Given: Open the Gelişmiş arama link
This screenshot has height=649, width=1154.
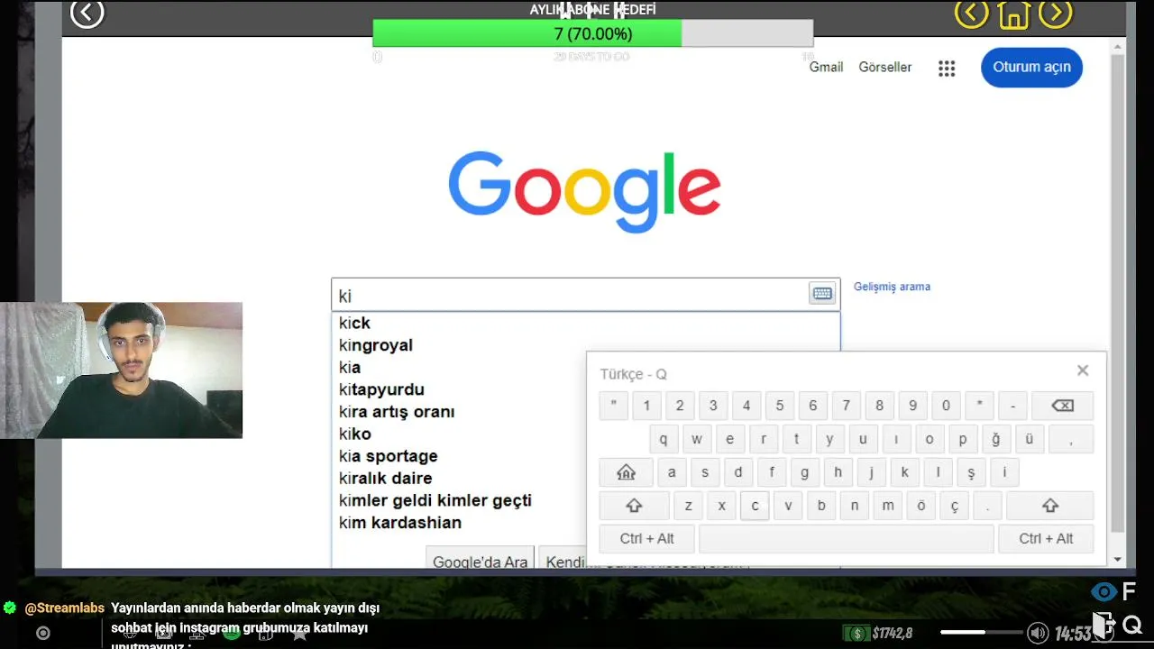Looking at the screenshot, I should [x=892, y=287].
